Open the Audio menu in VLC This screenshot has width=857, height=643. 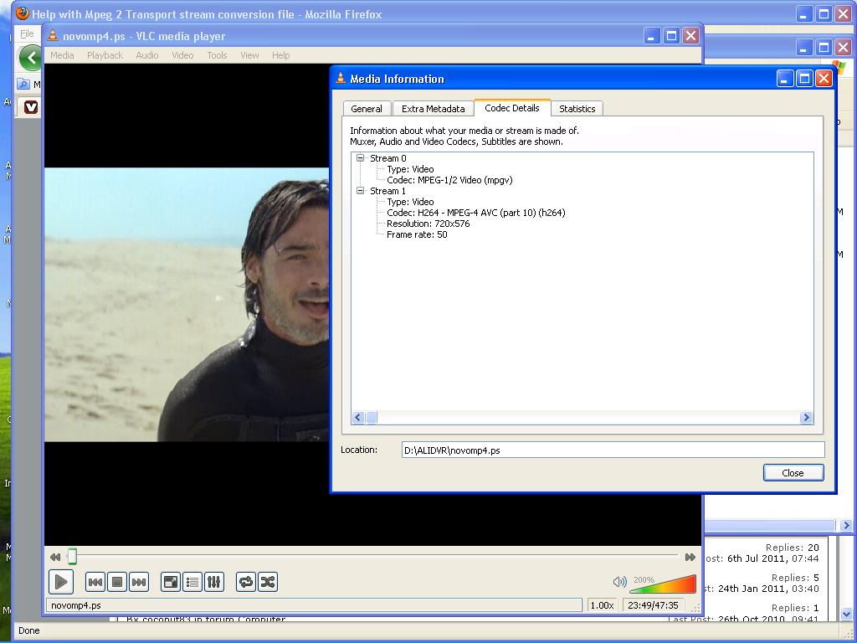click(x=147, y=55)
